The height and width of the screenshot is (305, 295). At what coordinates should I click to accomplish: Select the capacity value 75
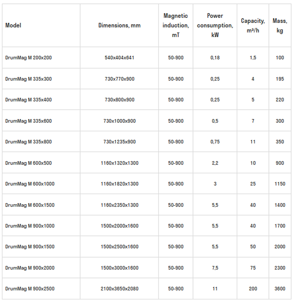pyautogui.click(x=253, y=268)
